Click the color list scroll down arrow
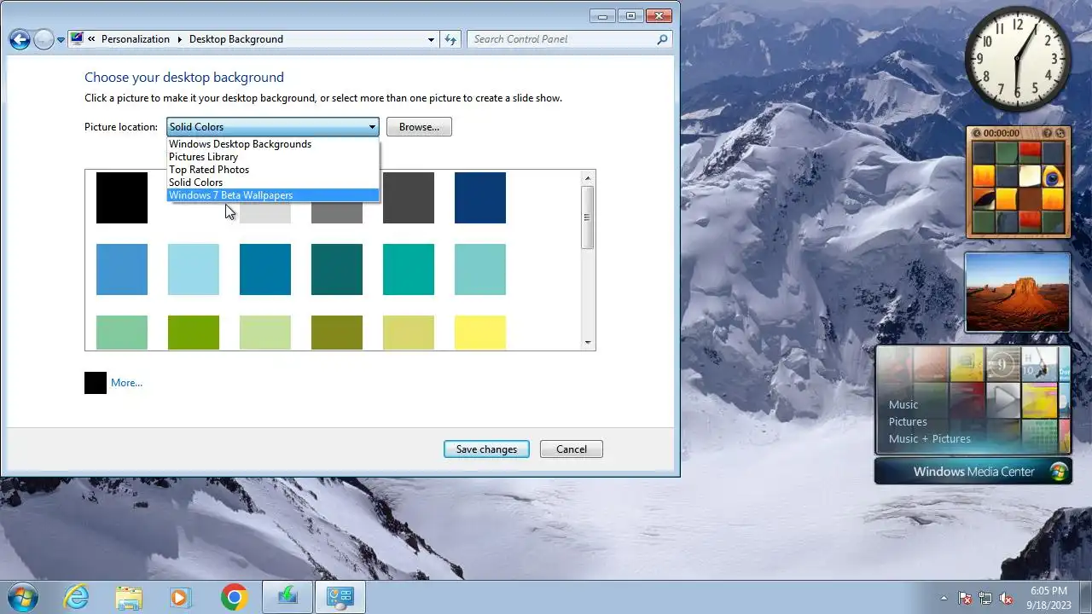 click(x=587, y=343)
